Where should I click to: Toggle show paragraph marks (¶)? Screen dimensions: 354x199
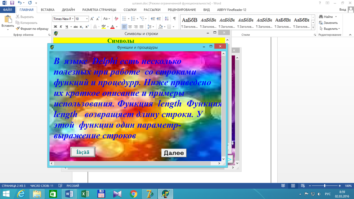tap(175, 19)
